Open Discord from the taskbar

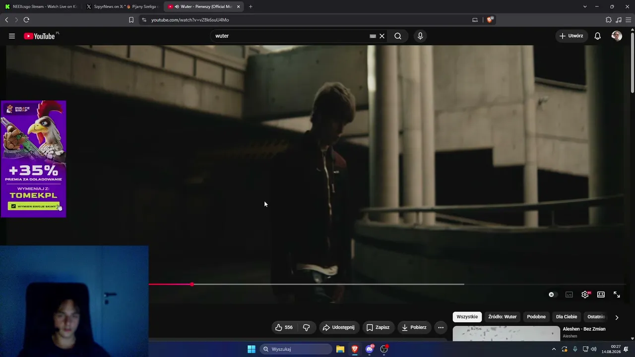point(370,349)
